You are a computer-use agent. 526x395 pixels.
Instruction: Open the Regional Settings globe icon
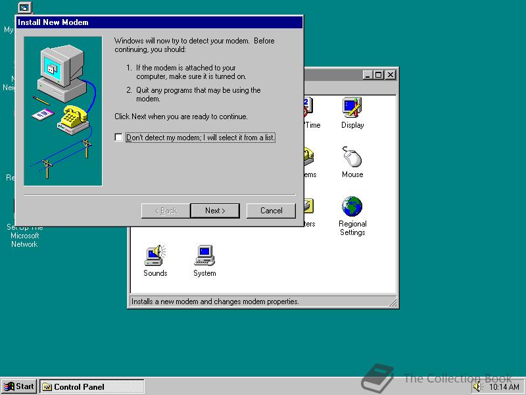coord(352,206)
